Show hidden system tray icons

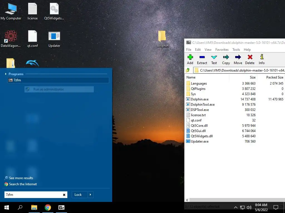(x=235, y=207)
